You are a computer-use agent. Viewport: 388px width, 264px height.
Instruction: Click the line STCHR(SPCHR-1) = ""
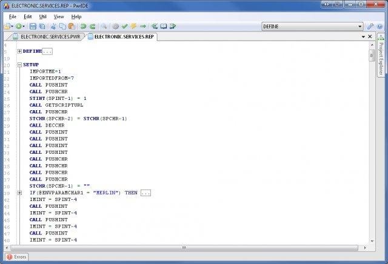coord(59,186)
